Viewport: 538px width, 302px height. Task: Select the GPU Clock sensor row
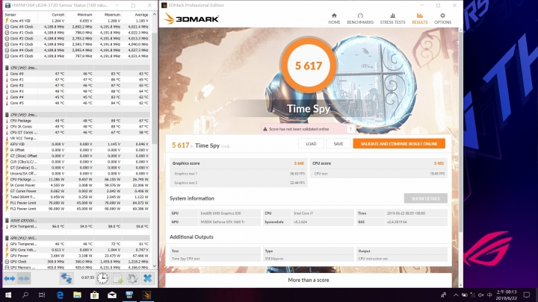click(77, 262)
